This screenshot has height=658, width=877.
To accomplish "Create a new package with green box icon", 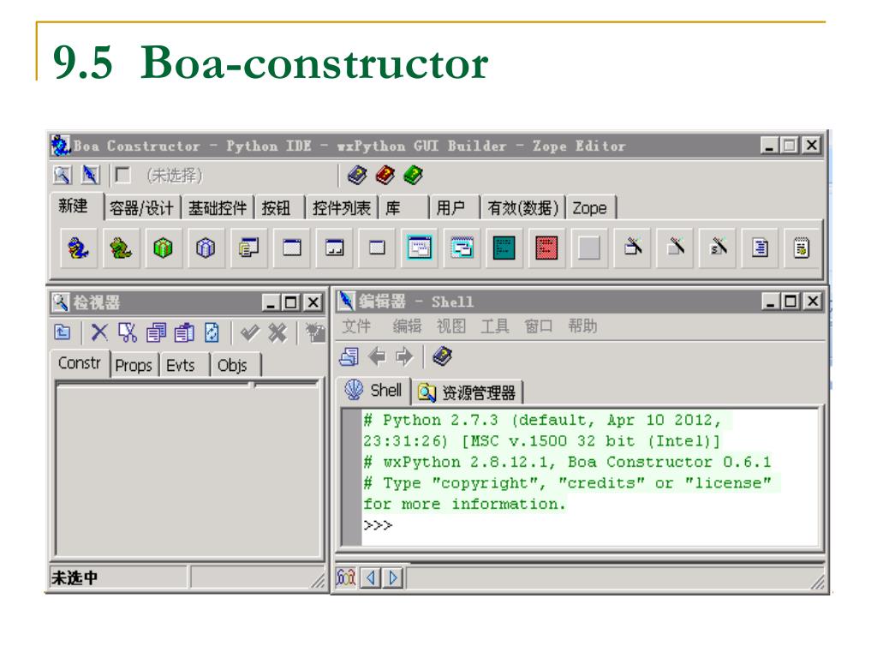I will coord(164,248).
